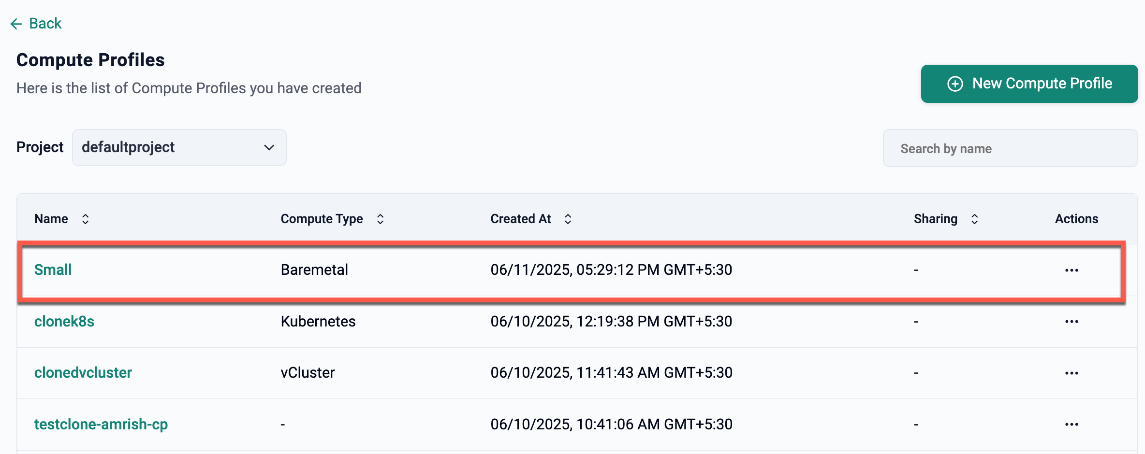Sort by Sharing sort icon

pos(974,219)
